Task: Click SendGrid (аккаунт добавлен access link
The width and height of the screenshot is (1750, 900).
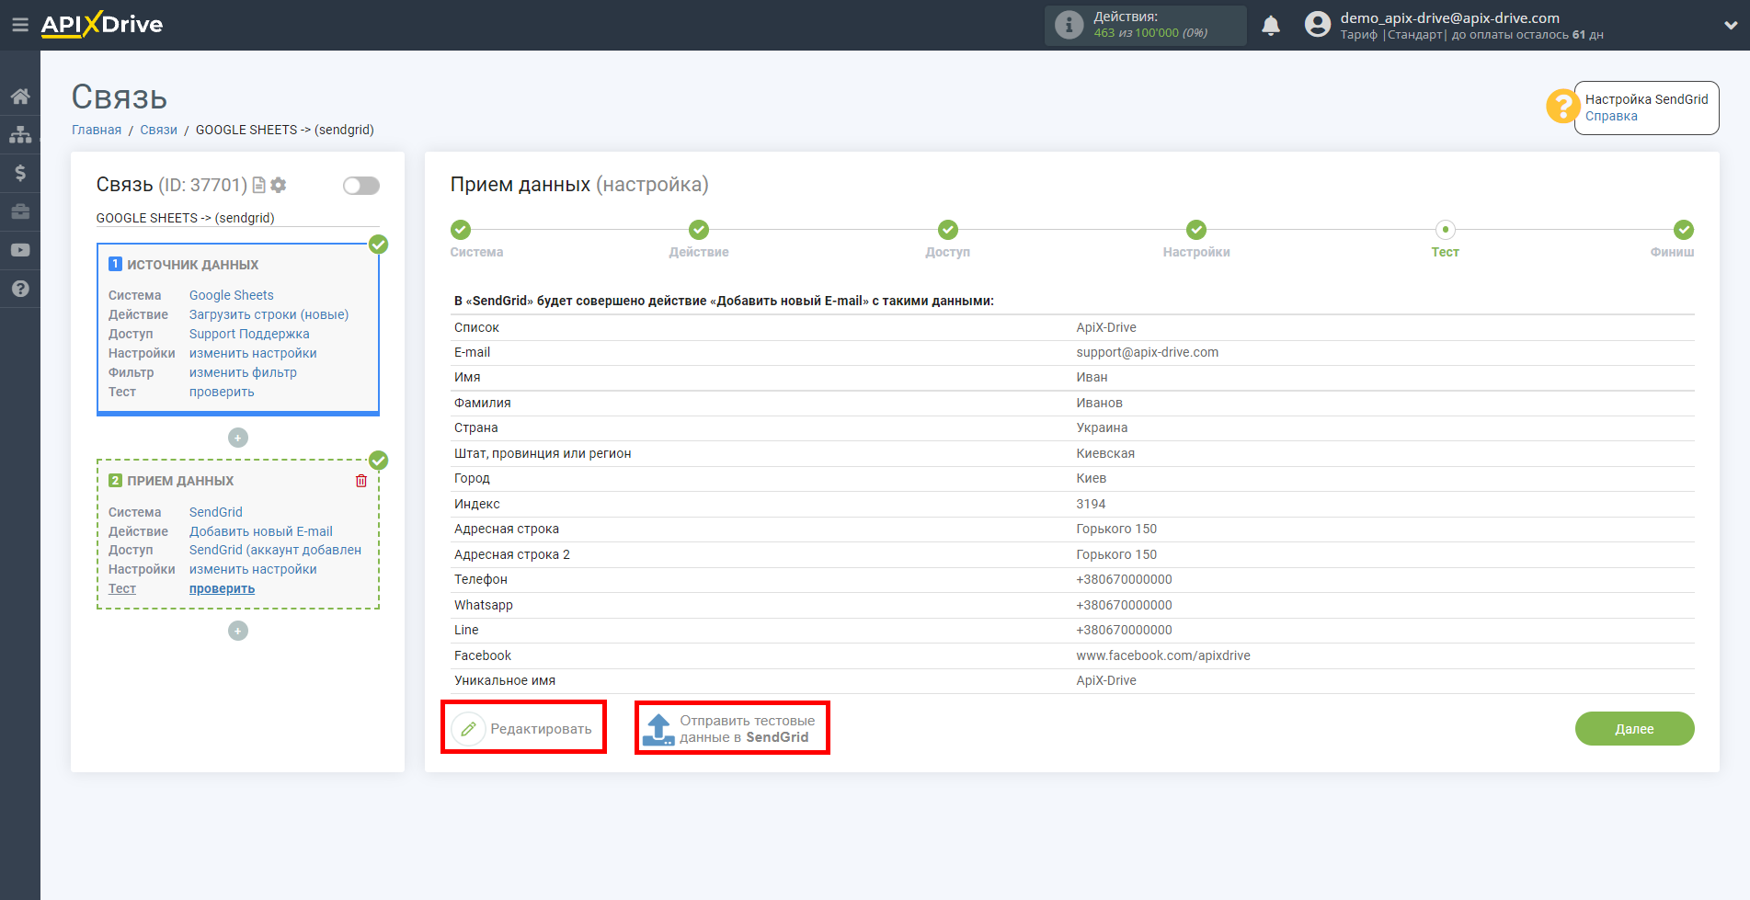Action: (275, 550)
